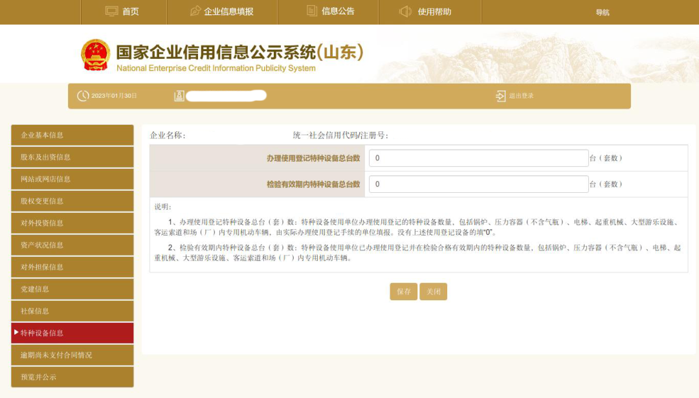Open the 导航 menu item
699x398 pixels.
[x=602, y=12]
